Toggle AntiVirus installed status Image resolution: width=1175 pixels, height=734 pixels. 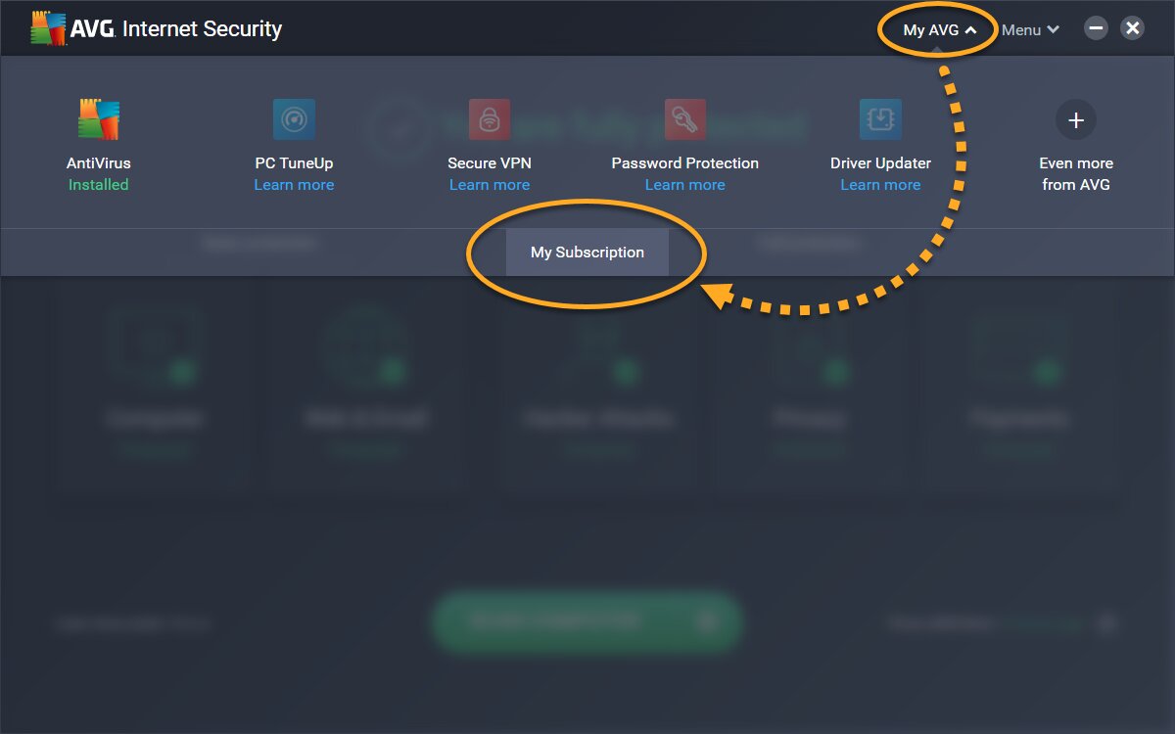(98, 184)
